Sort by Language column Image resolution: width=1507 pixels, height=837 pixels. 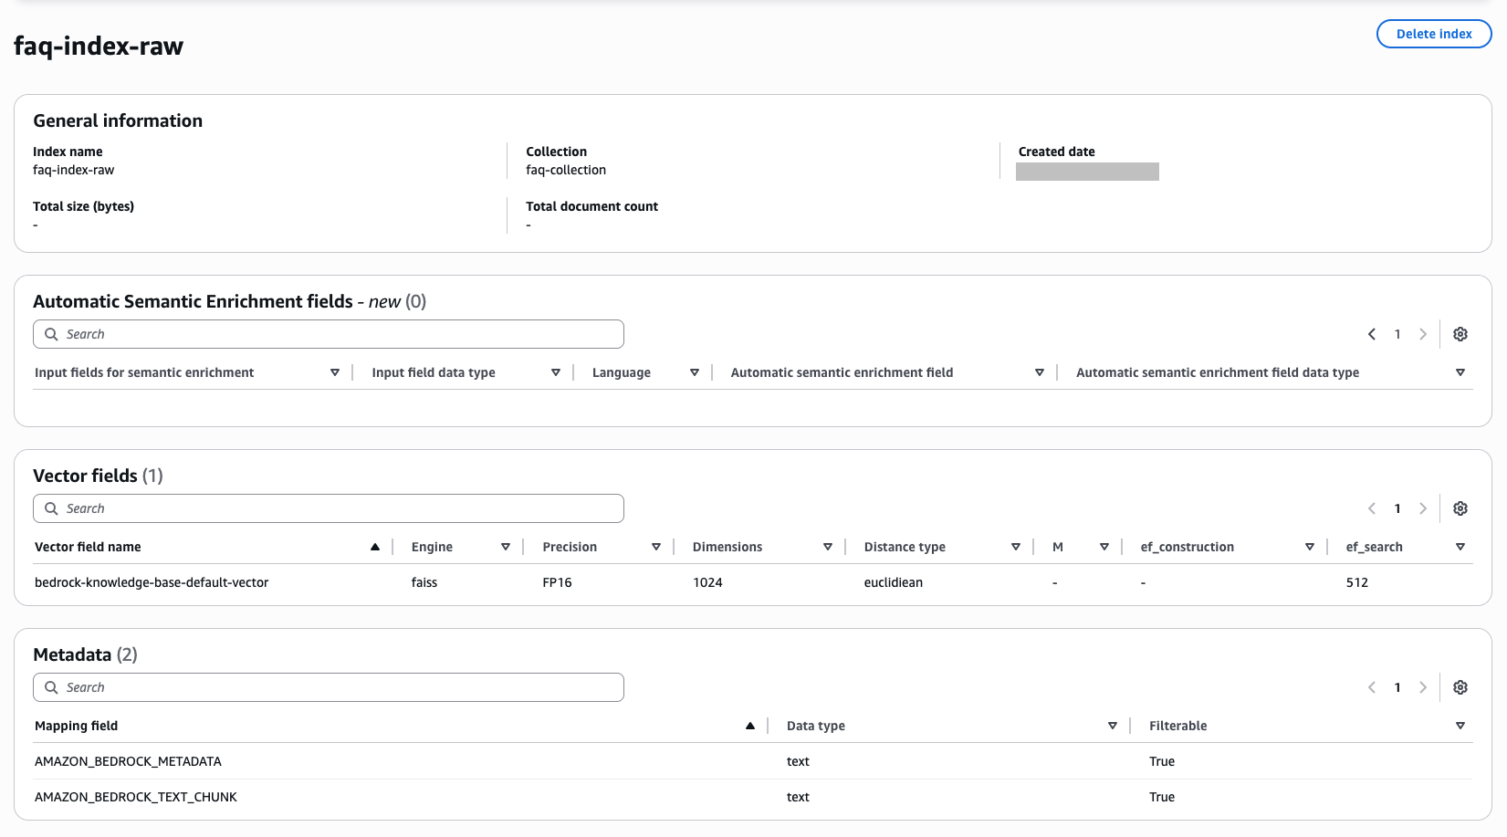click(695, 372)
